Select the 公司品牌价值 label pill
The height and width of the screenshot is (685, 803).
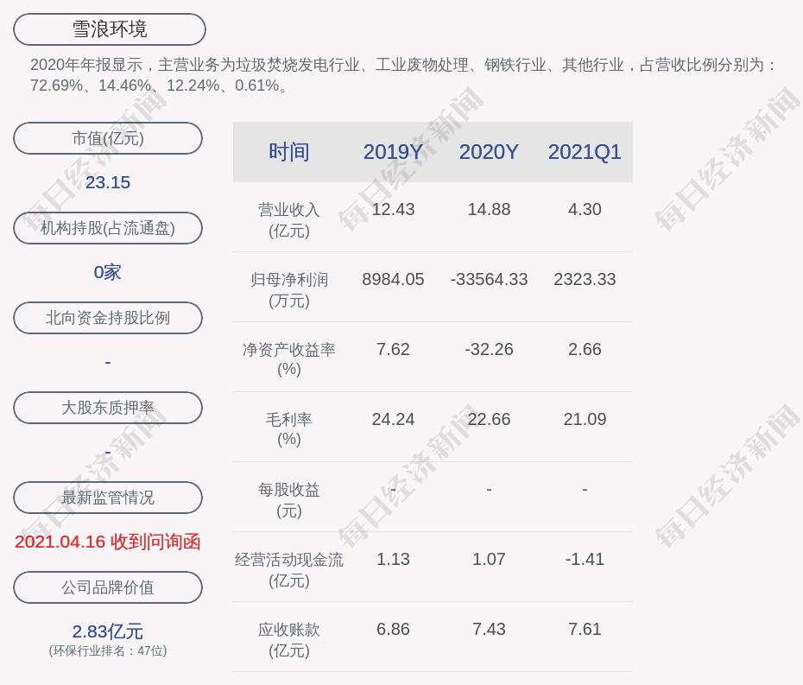pos(108,587)
